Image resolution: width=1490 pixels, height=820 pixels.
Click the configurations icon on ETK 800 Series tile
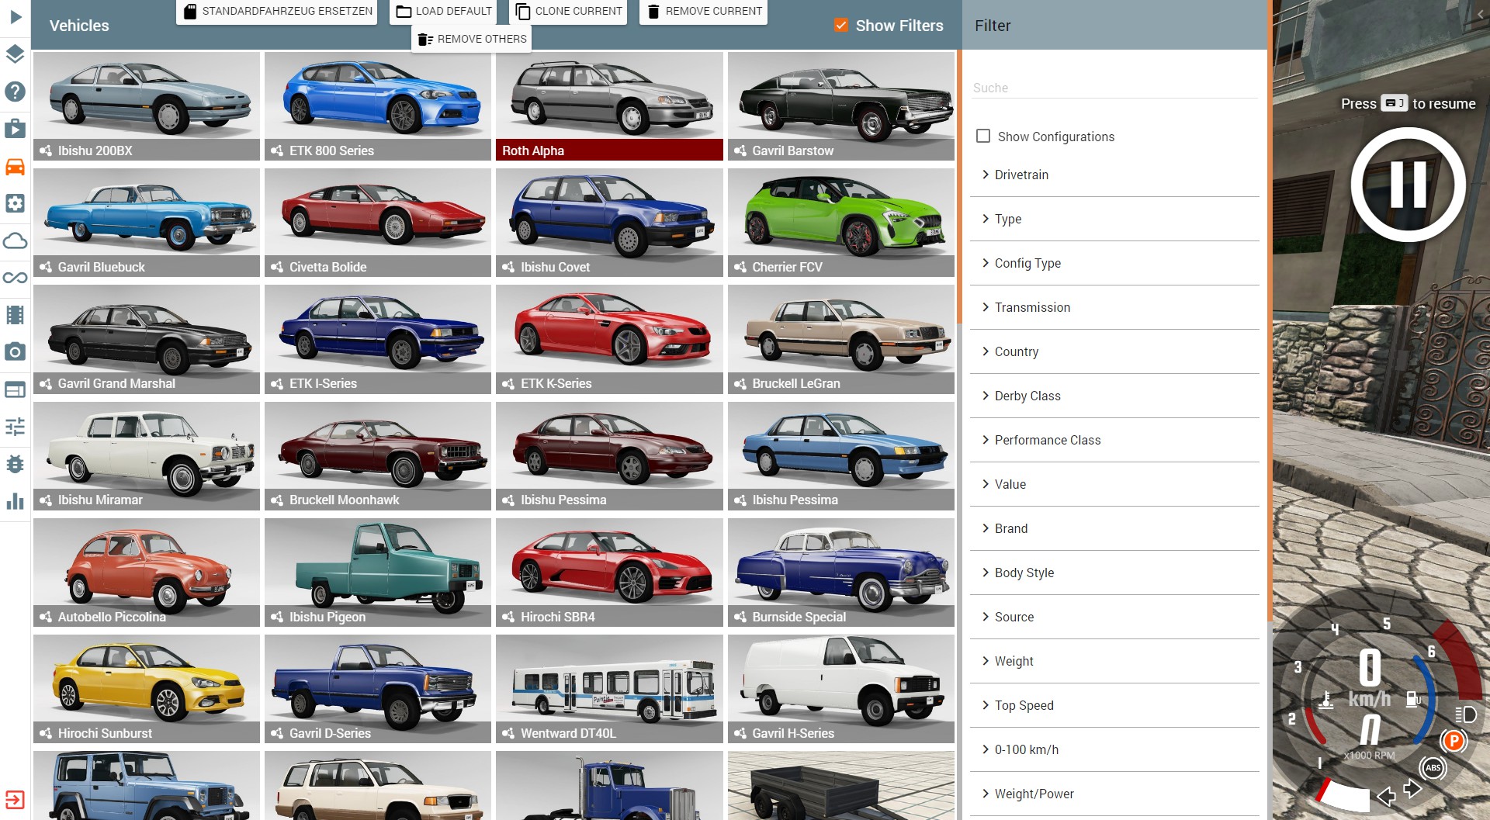[277, 151]
